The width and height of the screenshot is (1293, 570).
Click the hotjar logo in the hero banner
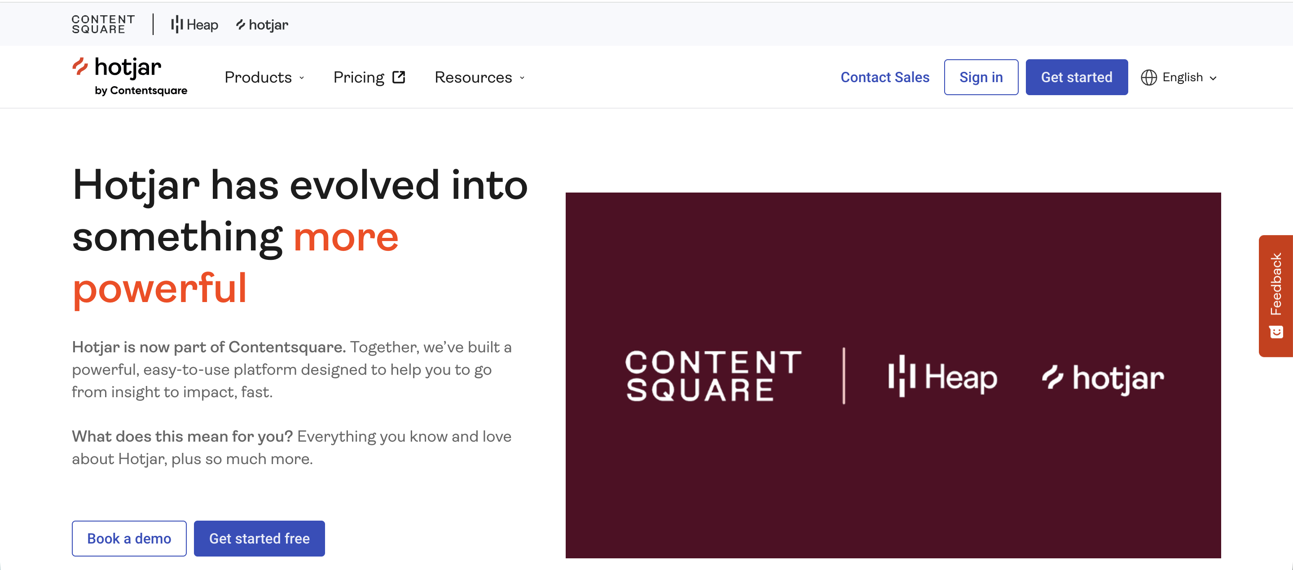pos(1103,378)
